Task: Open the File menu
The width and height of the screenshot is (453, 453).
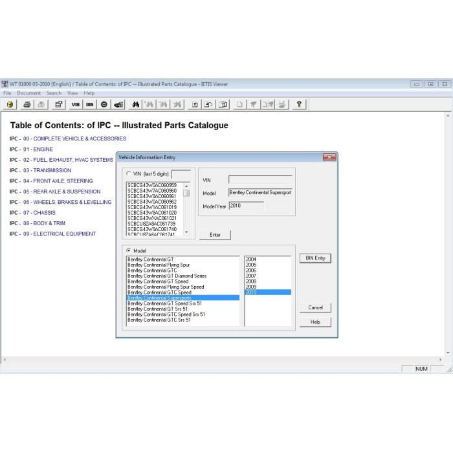Action: click(7, 93)
